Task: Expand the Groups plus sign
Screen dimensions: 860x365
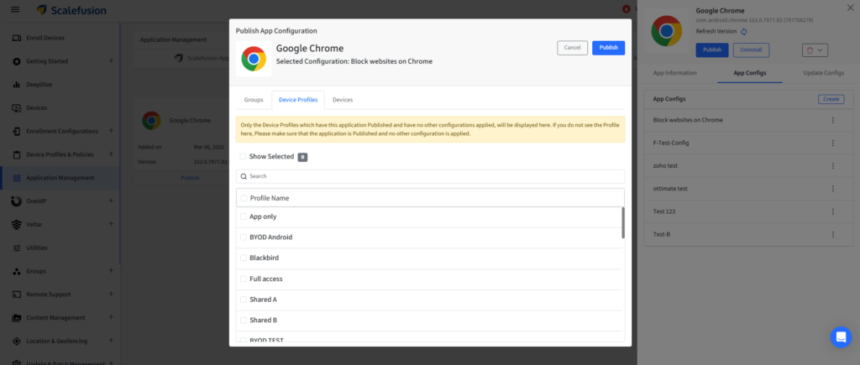Action: pos(111,270)
